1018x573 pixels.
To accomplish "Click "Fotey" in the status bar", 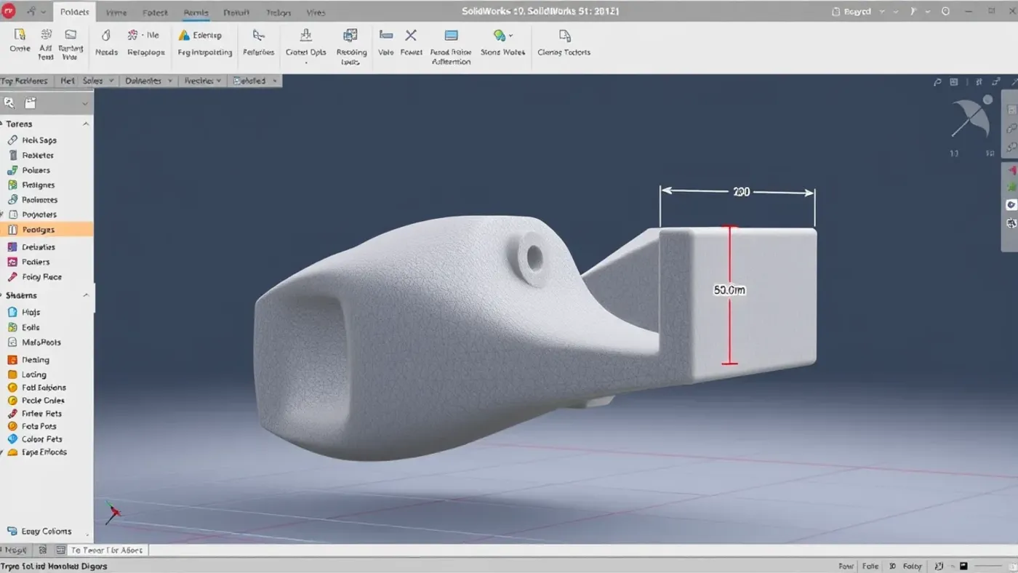I will (x=913, y=566).
